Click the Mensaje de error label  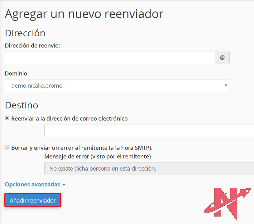coord(98,156)
